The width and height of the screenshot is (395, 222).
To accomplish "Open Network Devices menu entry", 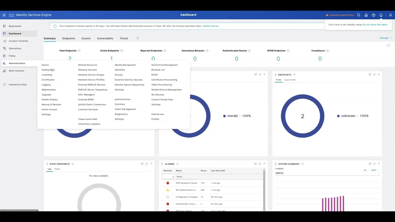I will (87, 70).
